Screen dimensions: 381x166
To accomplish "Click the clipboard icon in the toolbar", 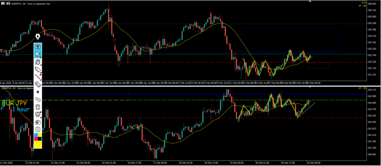I will tap(38, 129).
